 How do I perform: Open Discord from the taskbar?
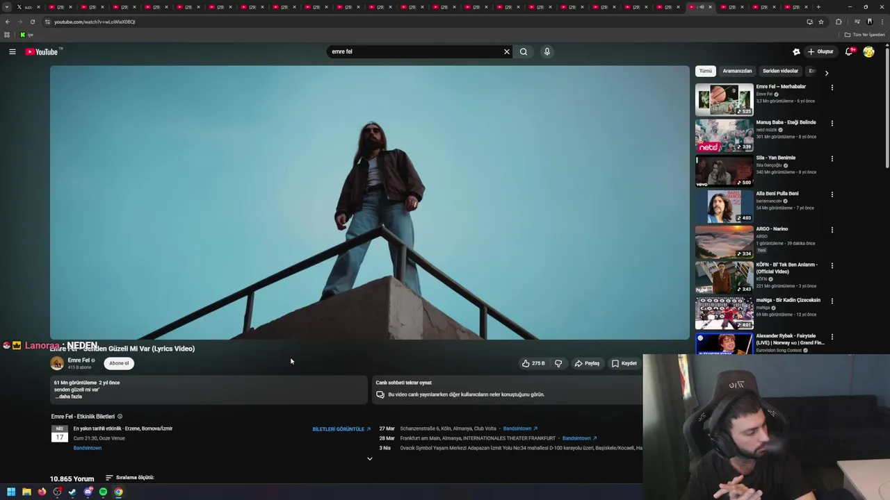88,492
